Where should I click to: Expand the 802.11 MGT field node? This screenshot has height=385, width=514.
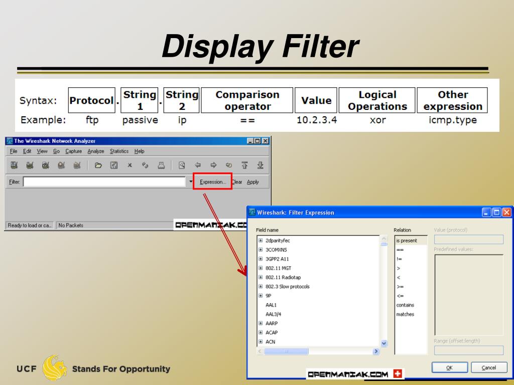click(261, 268)
